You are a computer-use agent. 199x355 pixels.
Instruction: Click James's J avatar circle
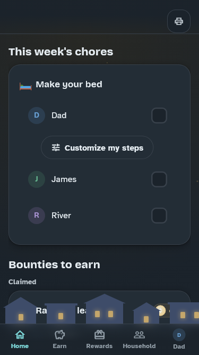pos(37,179)
